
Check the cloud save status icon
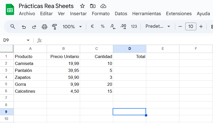[103, 6]
